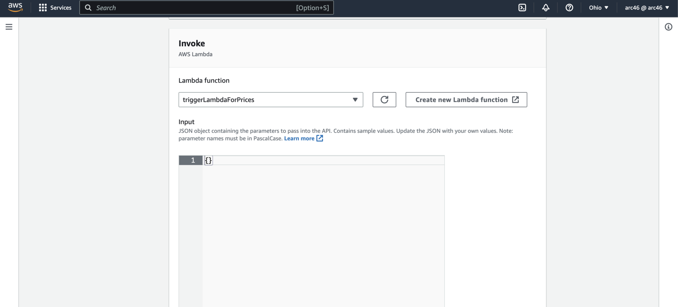Screen dimensions: 678x307
Task: Open the notifications bell
Action: [546, 7]
